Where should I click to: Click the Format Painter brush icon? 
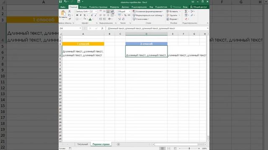(70, 19)
